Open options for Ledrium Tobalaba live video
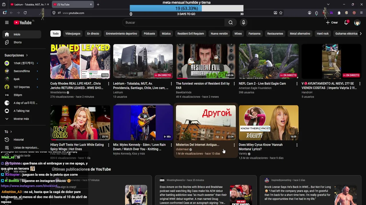The height and width of the screenshot is (205, 366). [171, 84]
